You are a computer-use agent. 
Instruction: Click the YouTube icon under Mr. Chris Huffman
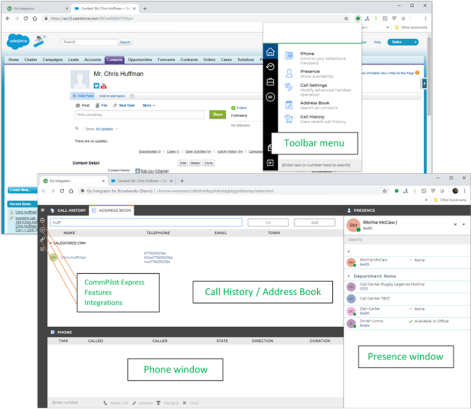pos(104,86)
